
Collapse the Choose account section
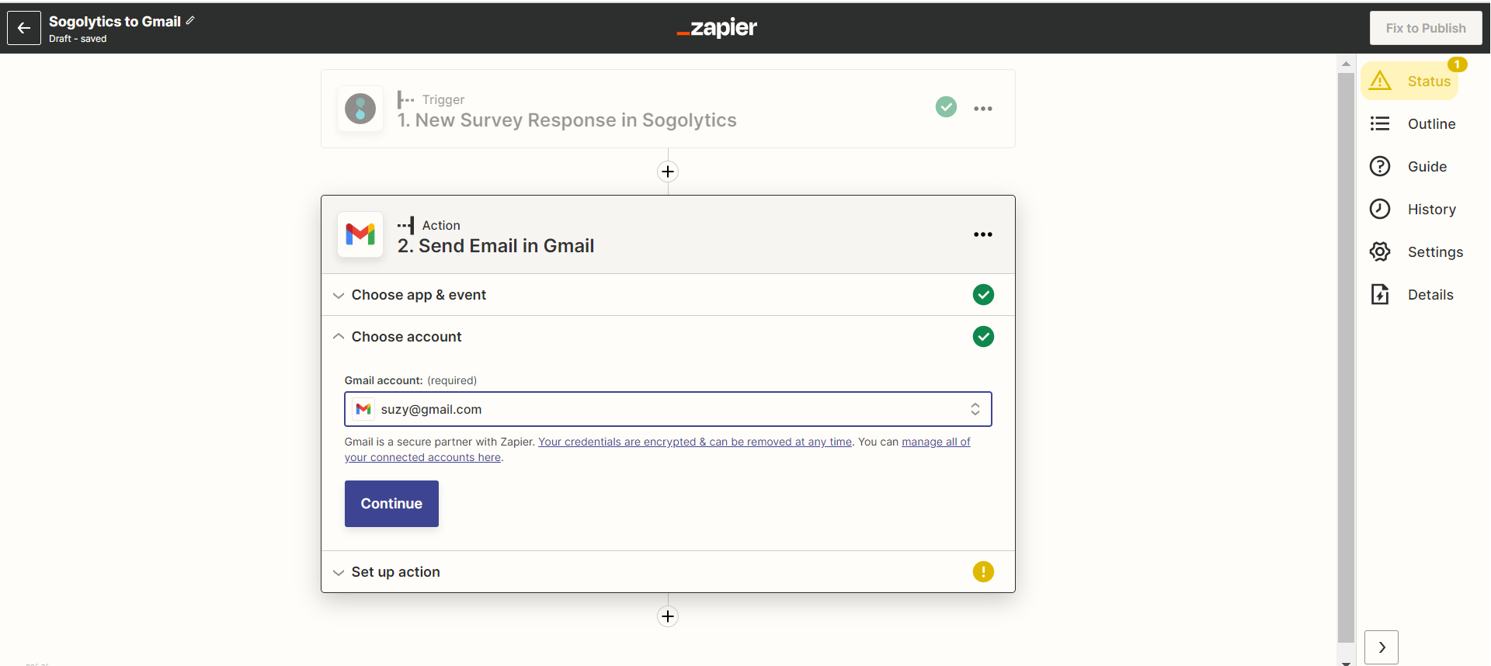coord(406,337)
